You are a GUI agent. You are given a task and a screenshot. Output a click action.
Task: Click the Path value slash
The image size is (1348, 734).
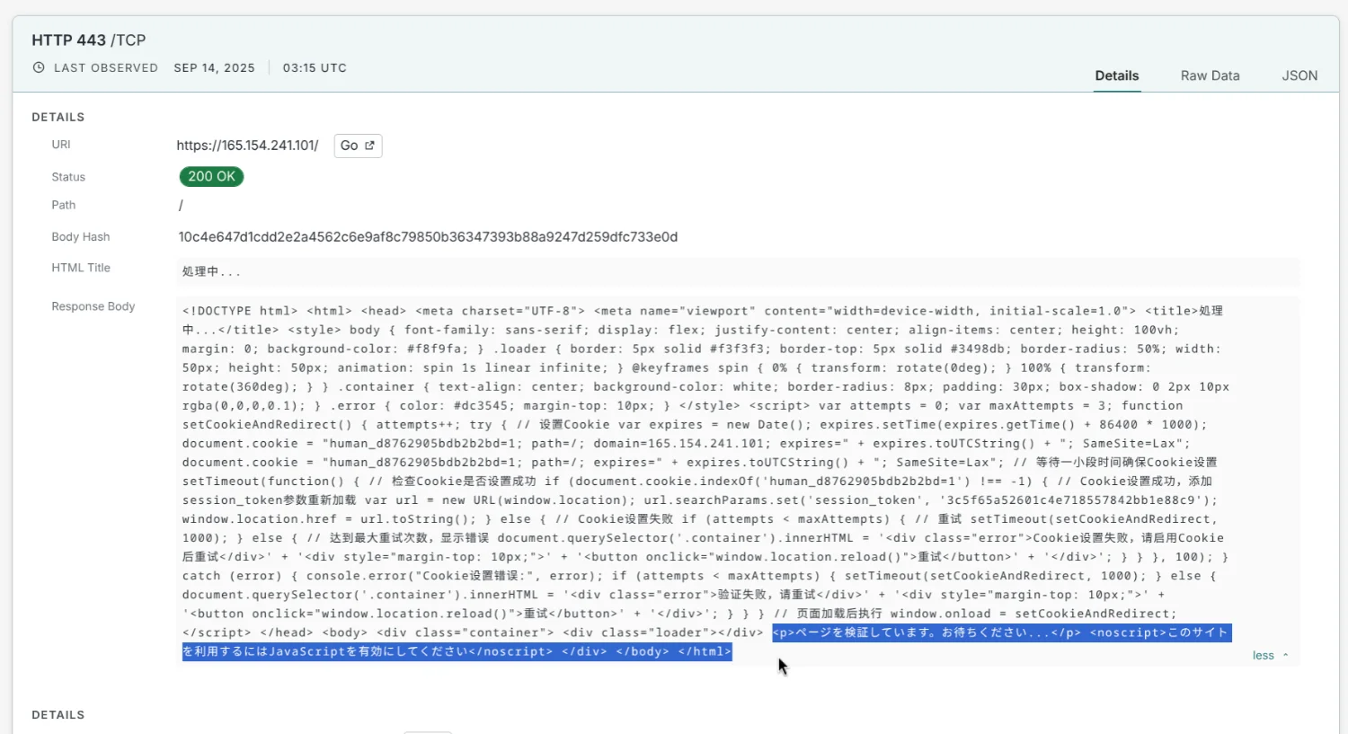coord(181,206)
